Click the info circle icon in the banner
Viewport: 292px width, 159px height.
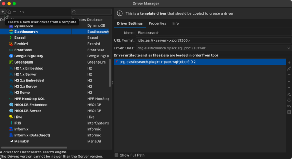point(120,13)
